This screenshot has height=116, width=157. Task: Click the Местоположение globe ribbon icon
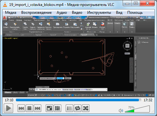(x=124, y=25)
